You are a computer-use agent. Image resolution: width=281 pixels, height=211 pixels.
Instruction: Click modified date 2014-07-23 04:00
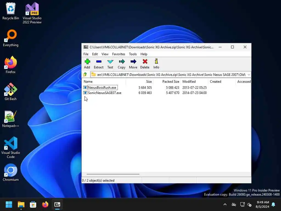tap(195, 93)
